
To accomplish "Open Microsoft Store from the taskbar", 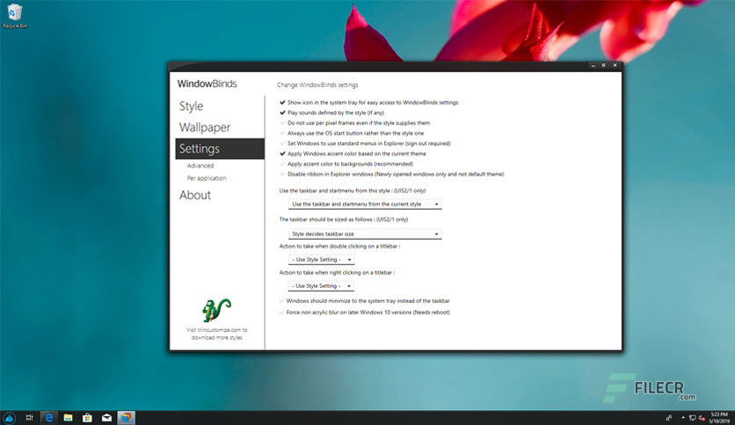I will coord(87,417).
